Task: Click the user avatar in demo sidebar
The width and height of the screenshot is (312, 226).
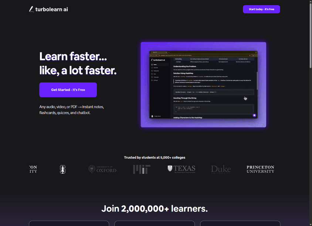Action: 152,116
